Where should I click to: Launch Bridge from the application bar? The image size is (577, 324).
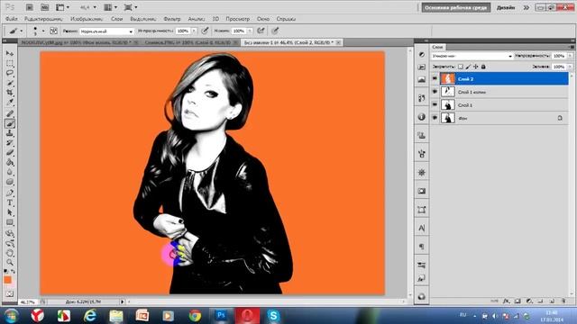[x=30, y=7]
